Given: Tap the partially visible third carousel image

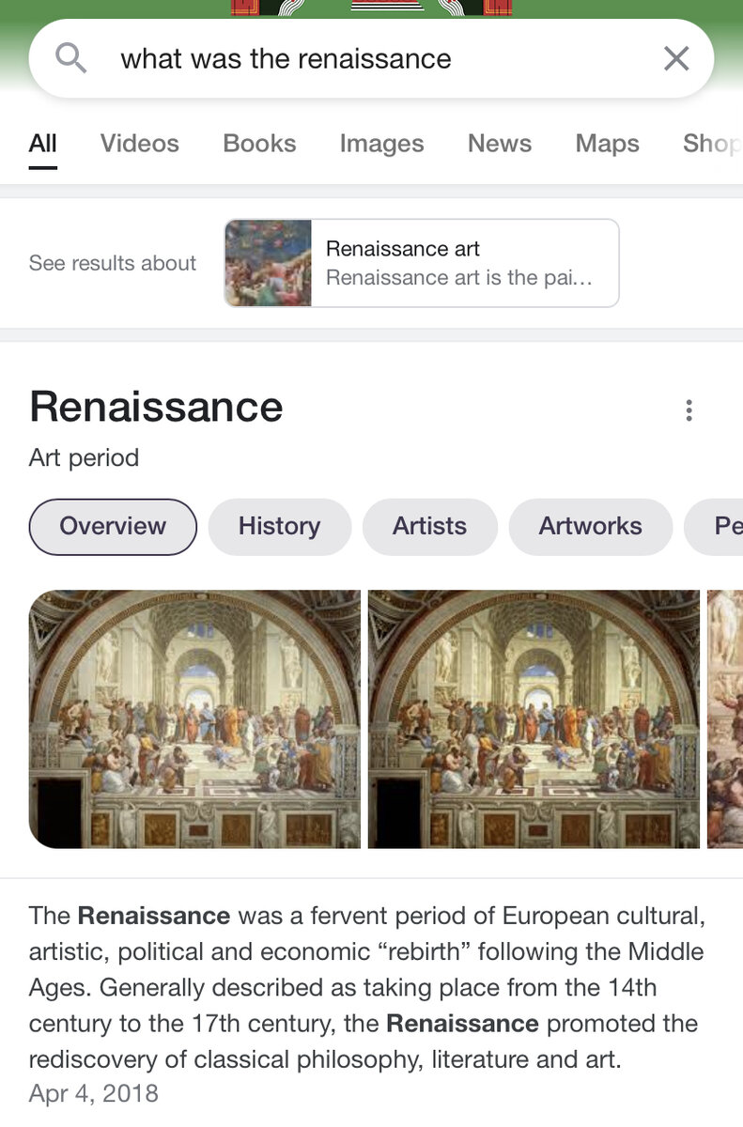Looking at the screenshot, I should point(724,718).
